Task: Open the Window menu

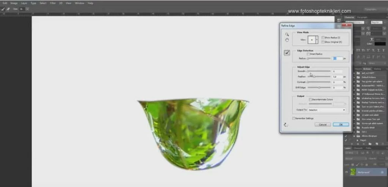Action: click(79, 3)
